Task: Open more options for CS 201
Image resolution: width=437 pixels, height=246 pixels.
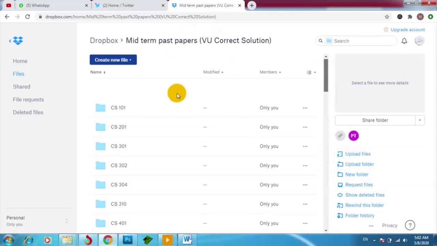Action: [305, 127]
